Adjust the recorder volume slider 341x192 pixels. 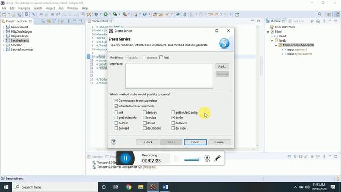coord(192,160)
